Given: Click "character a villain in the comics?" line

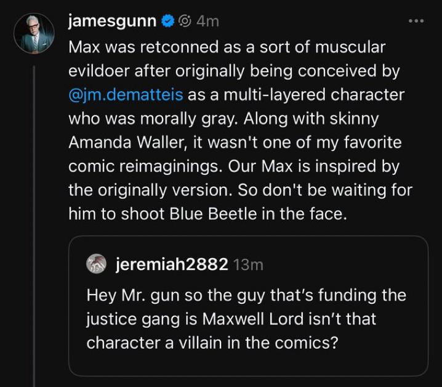Looking at the screenshot, I should tap(212, 343).
